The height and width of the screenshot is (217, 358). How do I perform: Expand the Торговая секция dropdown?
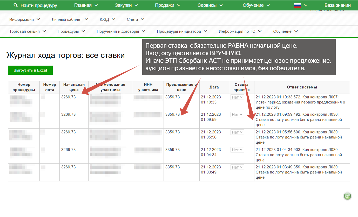click(28, 31)
